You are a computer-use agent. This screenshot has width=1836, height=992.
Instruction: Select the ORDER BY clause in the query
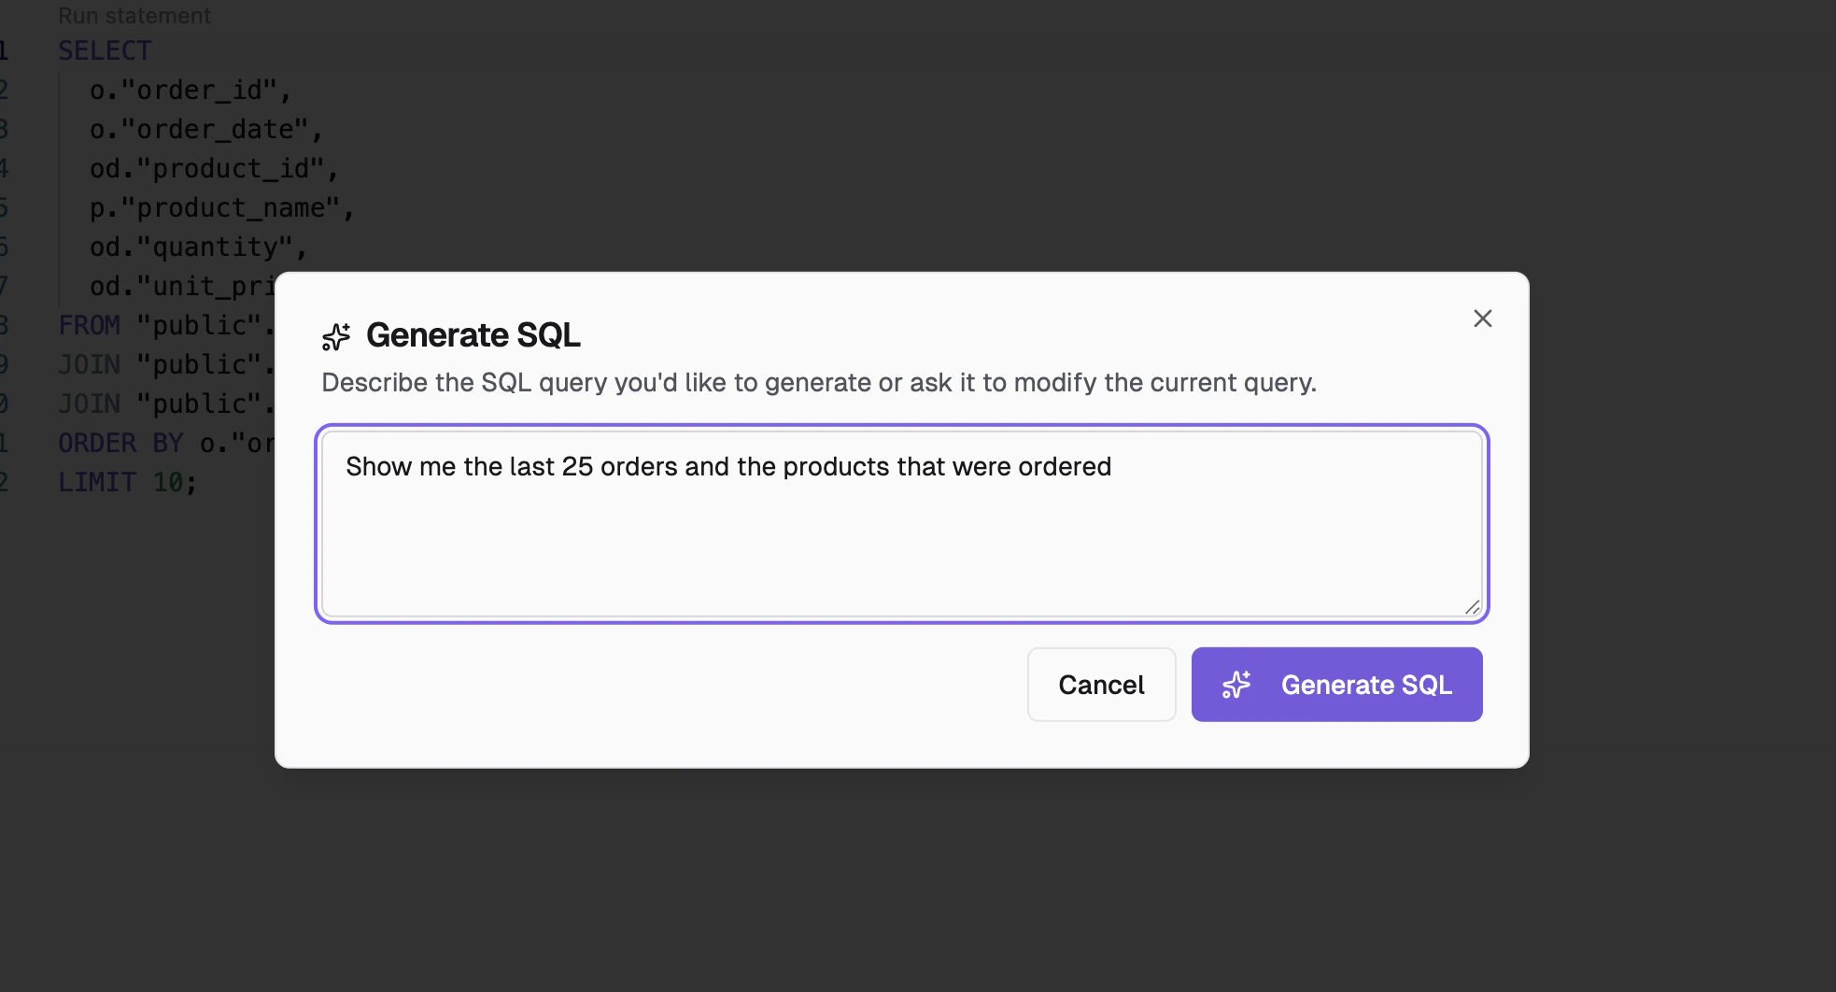pyautogui.click(x=122, y=442)
